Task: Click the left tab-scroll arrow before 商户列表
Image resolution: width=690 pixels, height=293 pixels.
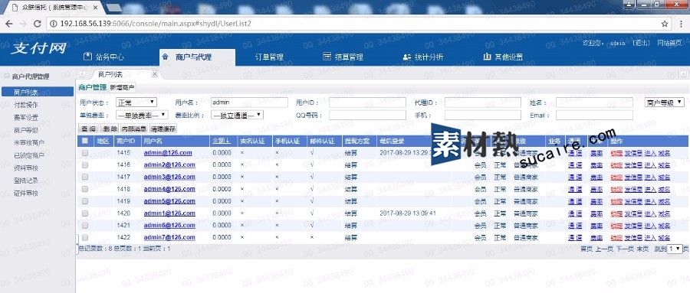Action: 82,73
